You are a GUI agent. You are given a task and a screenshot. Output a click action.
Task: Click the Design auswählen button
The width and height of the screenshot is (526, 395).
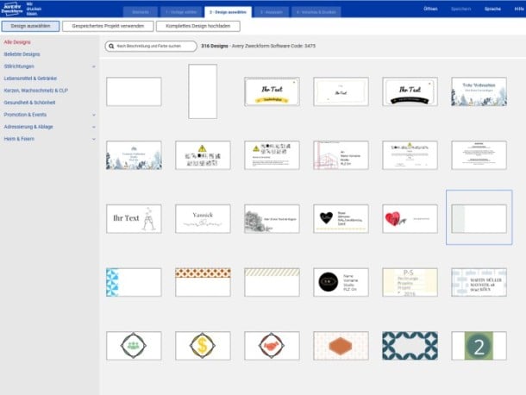[x=30, y=26]
